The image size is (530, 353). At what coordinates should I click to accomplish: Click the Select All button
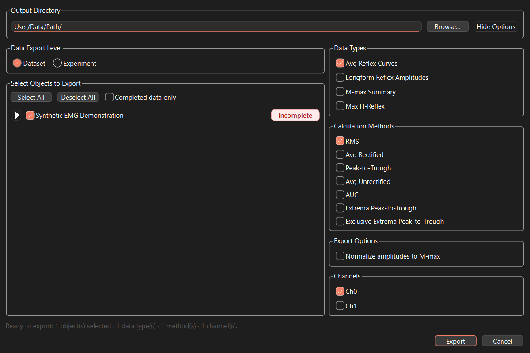coord(31,97)
